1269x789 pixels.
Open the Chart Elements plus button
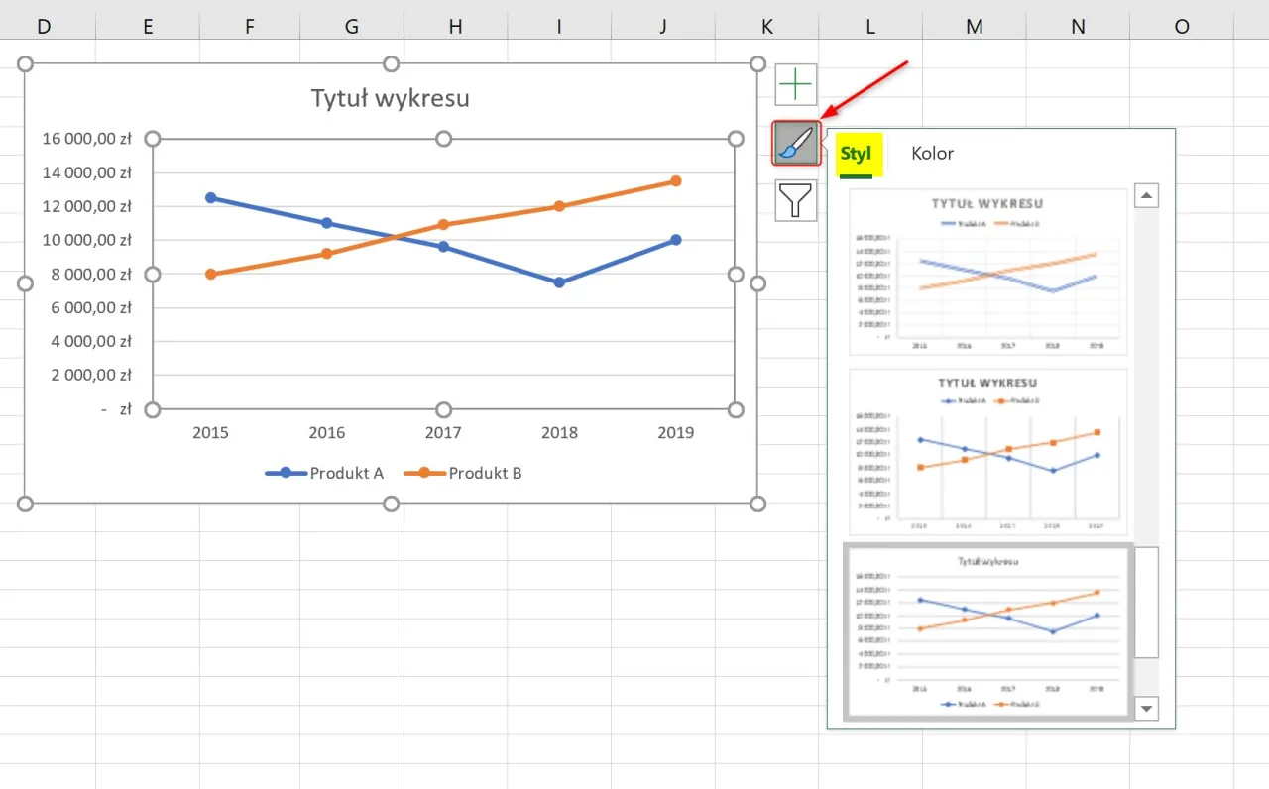tap(795, 84)
